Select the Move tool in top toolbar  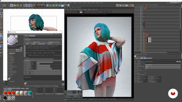point(12,5)
